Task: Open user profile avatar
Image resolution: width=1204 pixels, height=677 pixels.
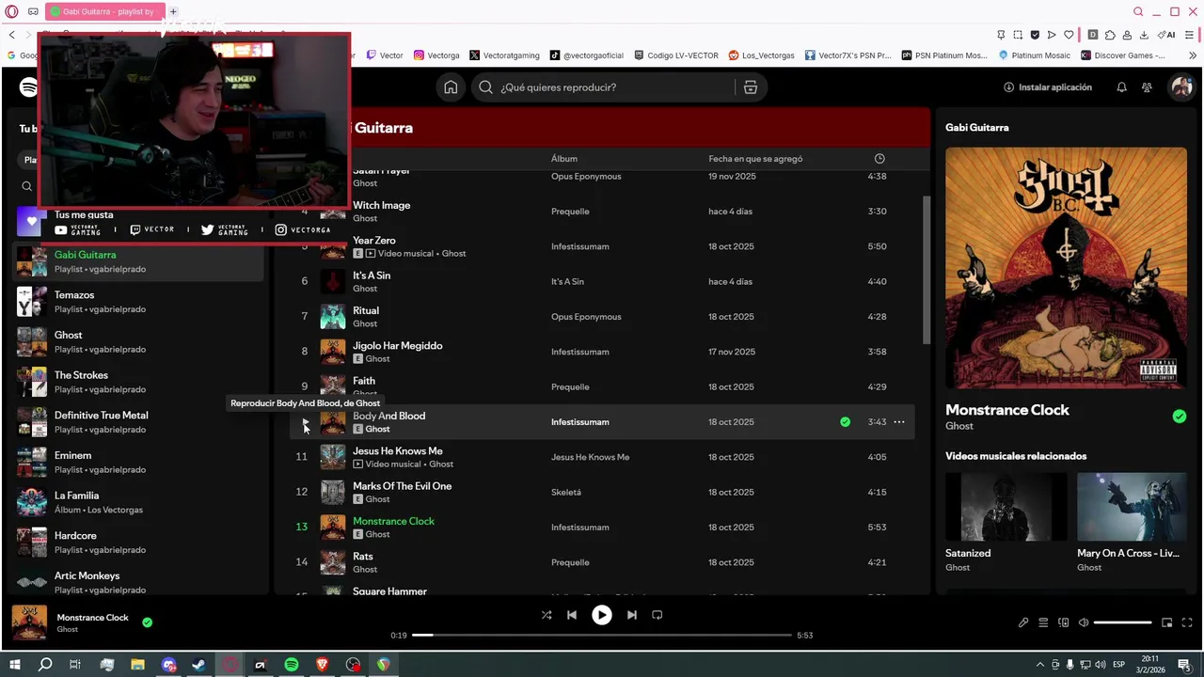Action: (1180, 87)
